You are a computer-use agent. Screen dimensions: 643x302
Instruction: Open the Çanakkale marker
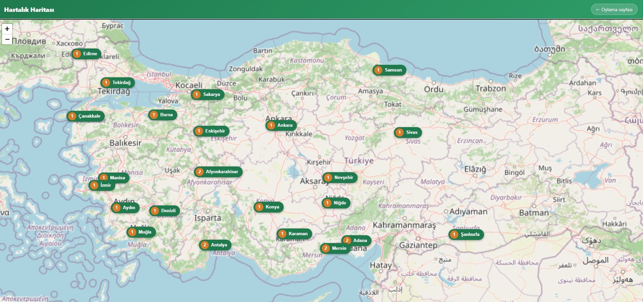85,116
